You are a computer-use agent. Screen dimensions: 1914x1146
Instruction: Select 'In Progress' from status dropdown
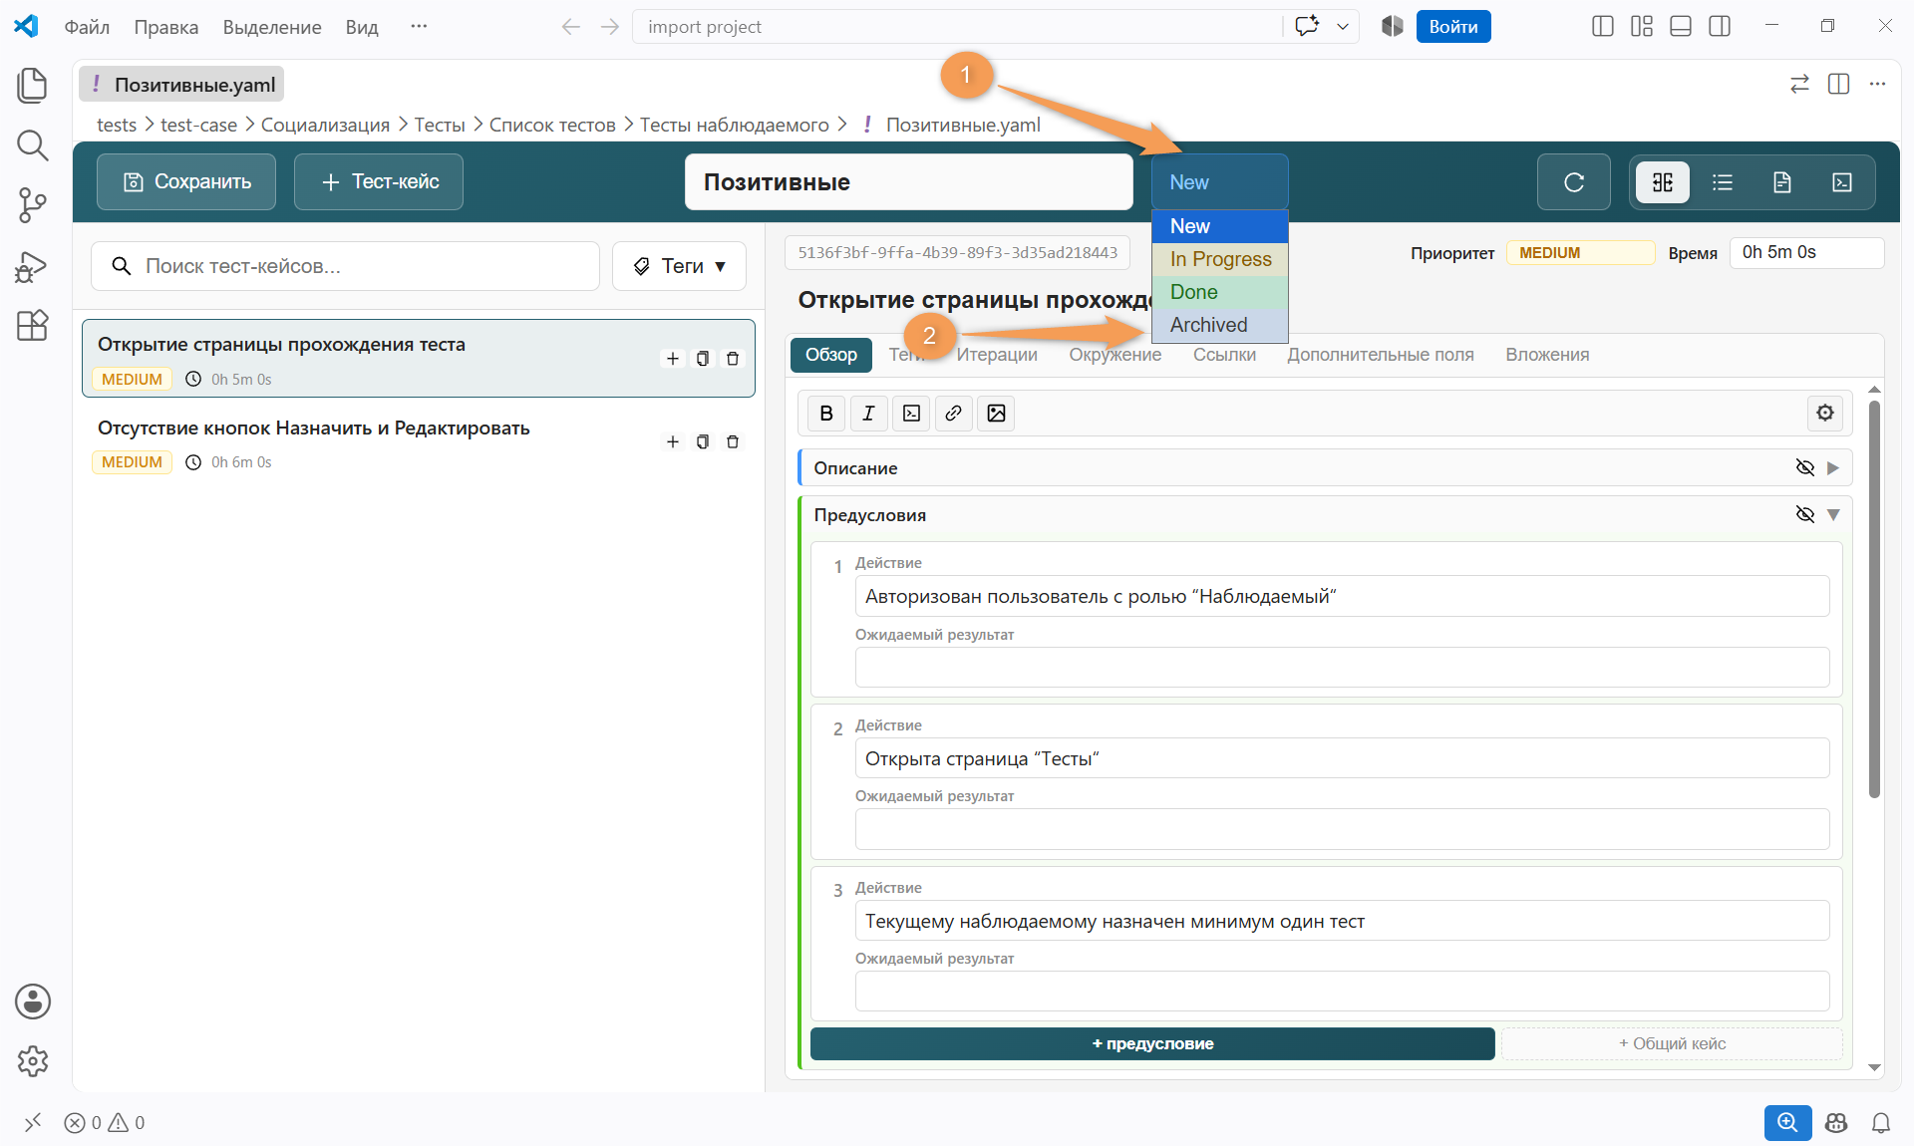1220,259
